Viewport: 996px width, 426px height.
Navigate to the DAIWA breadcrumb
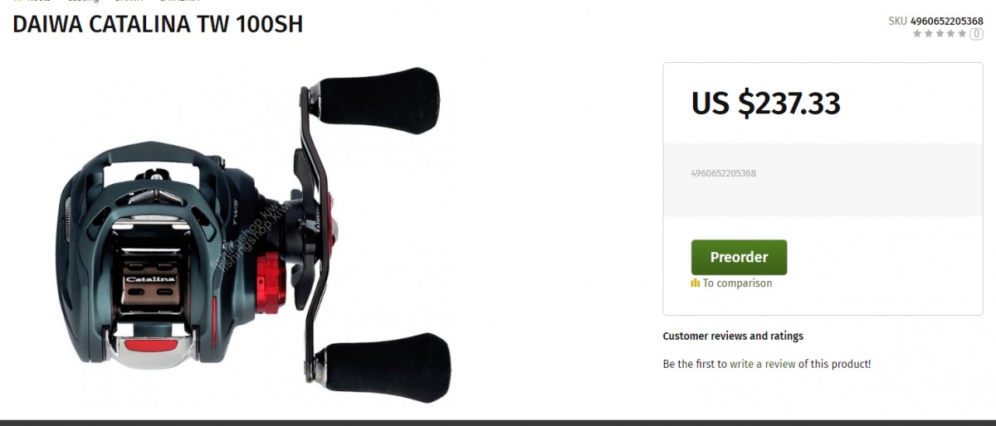[129, 1]
